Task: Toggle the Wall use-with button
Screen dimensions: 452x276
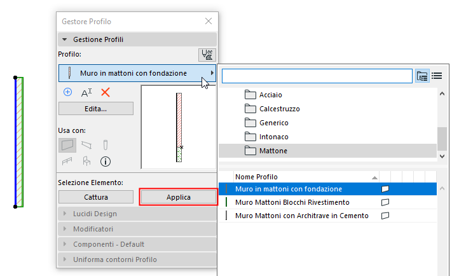Action: (x=68, y=146)
